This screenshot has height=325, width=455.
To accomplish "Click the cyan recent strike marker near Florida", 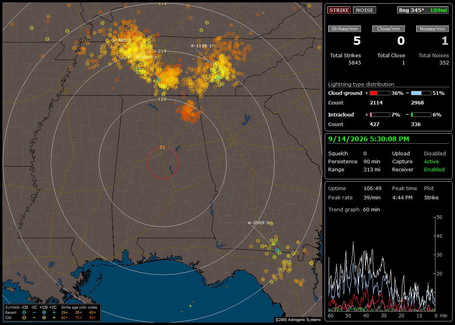I will [277, 251].
